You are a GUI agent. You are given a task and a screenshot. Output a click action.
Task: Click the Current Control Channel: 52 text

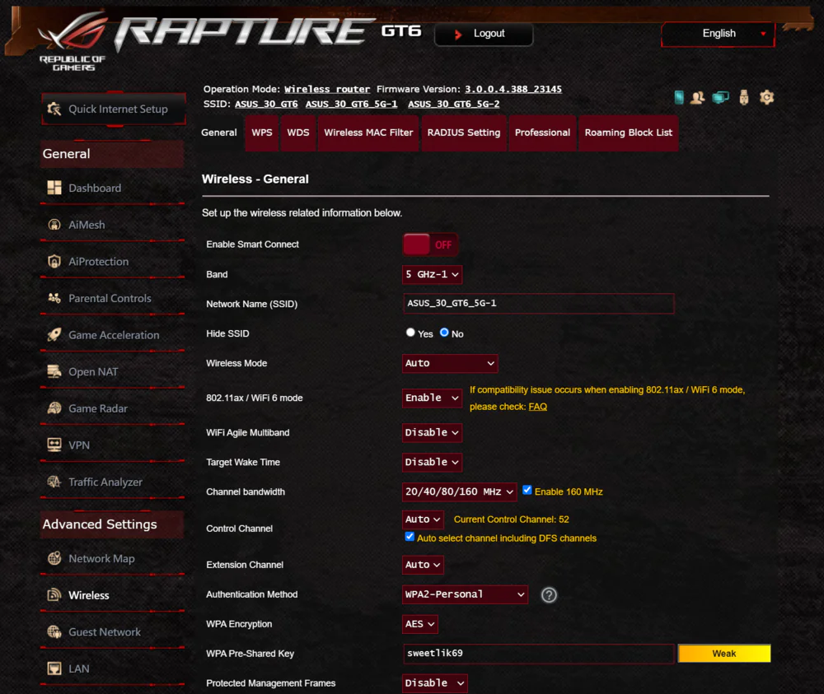[x=512, y=519]
